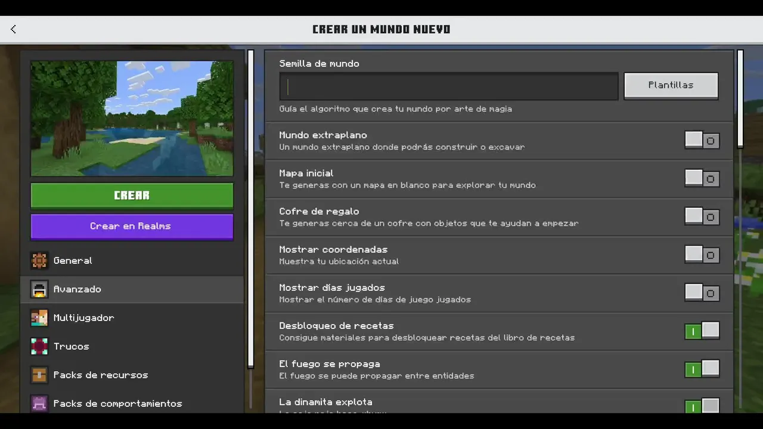763x429 pixels.
Task: Click the CREAR UN MUNDO NUEVO title
Action: pyautogui.click(x=381, y=29)
